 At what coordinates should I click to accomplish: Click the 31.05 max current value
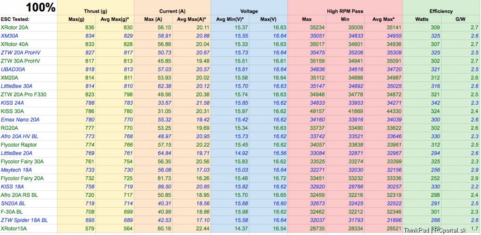164,111
